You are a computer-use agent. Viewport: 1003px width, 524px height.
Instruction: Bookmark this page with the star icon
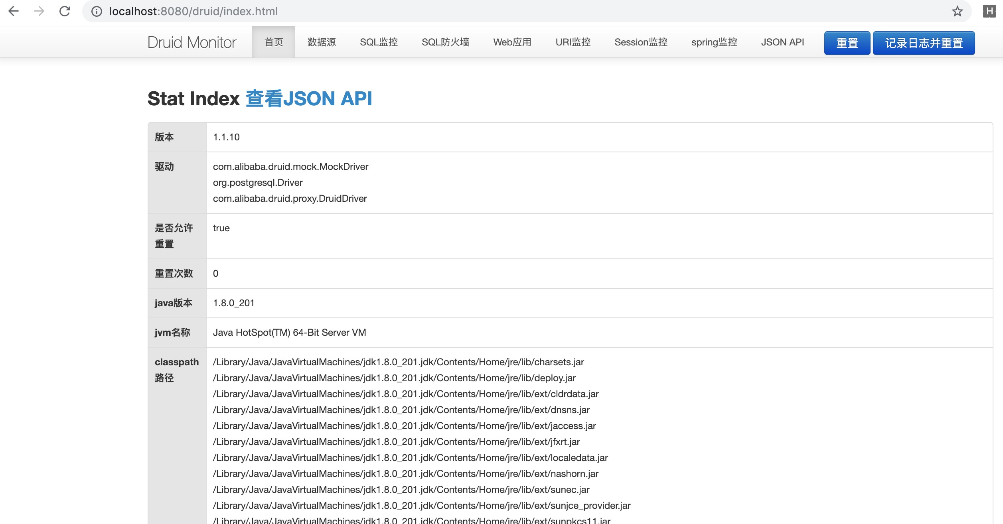coord(957,11)
